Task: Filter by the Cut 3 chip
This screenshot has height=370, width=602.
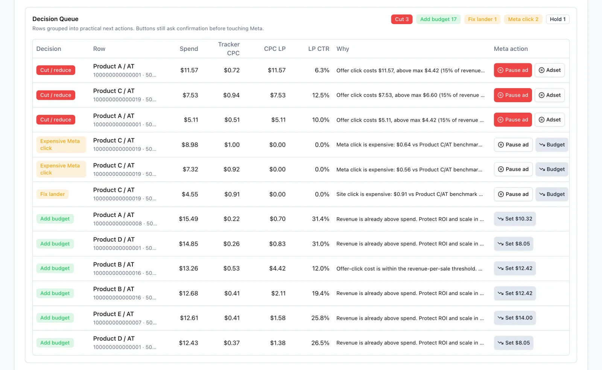Action: pos(402,19)
